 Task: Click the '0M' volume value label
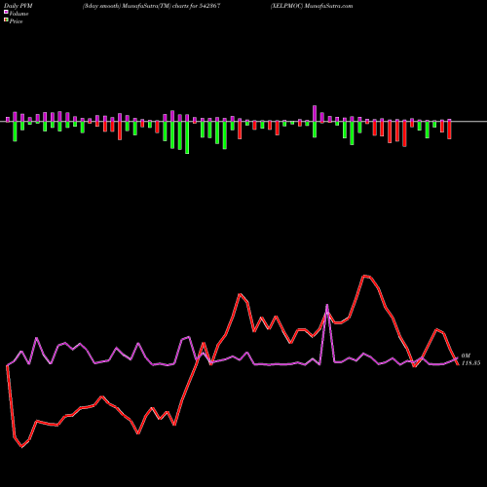point(466,356)
